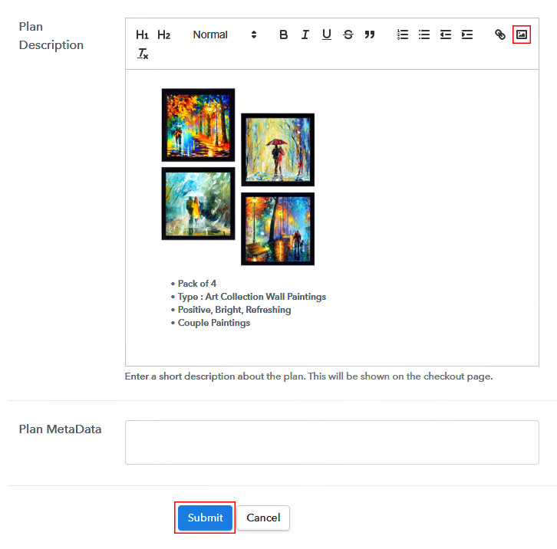Click empty editor area below bullet list
Screen dimensions: 557x549
(331, 348)
